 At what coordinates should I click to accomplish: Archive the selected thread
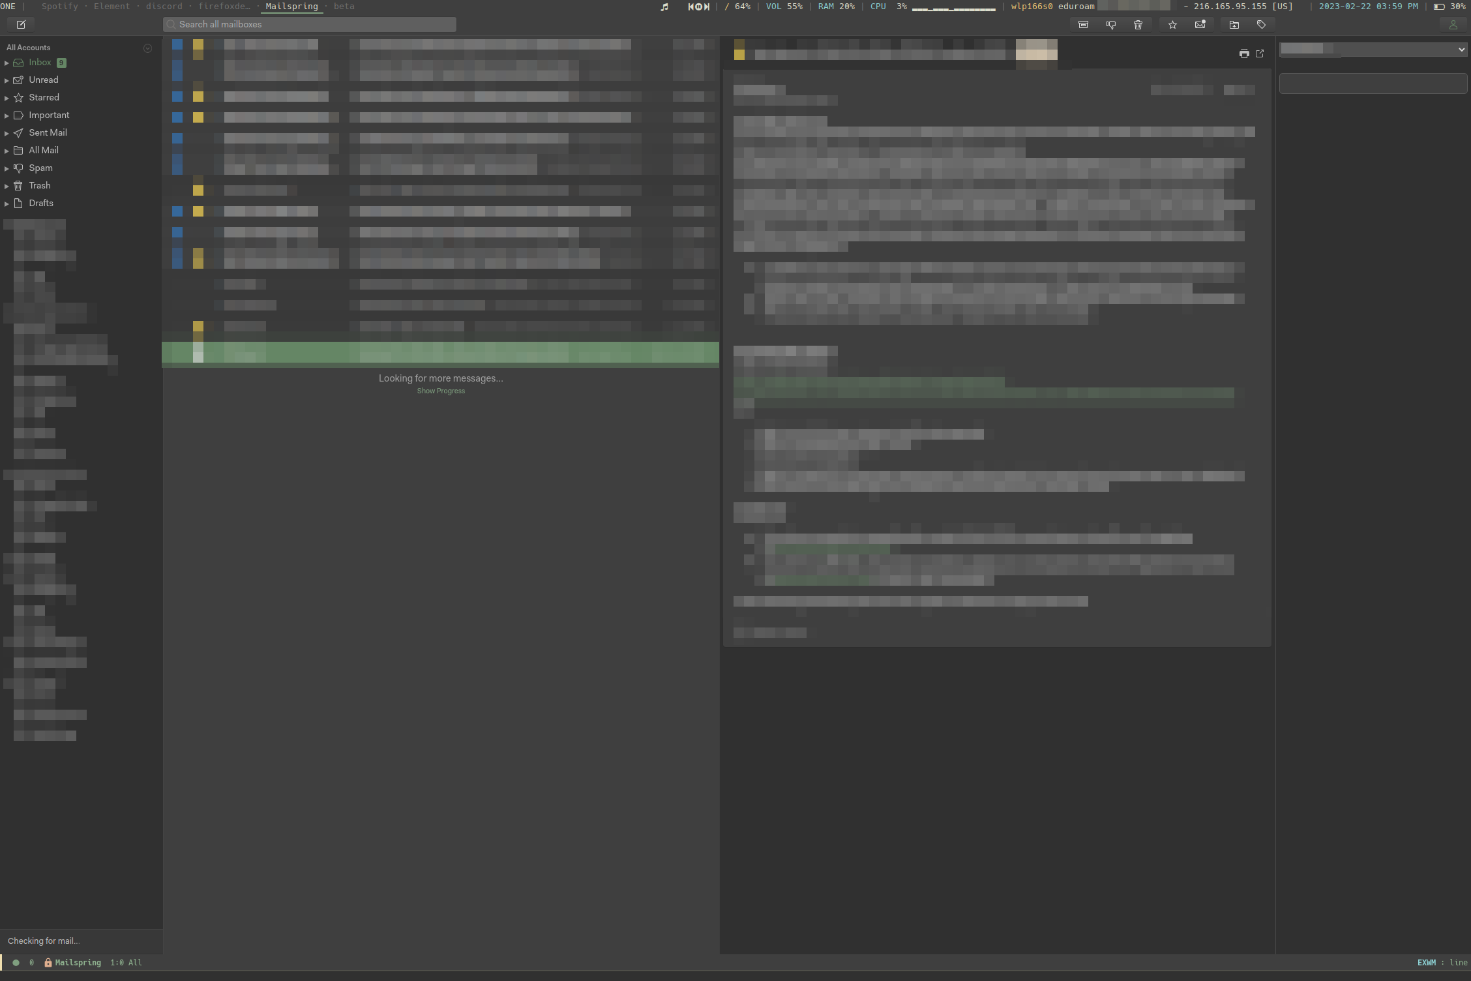pyautogui.click(x=1083, y=25)
